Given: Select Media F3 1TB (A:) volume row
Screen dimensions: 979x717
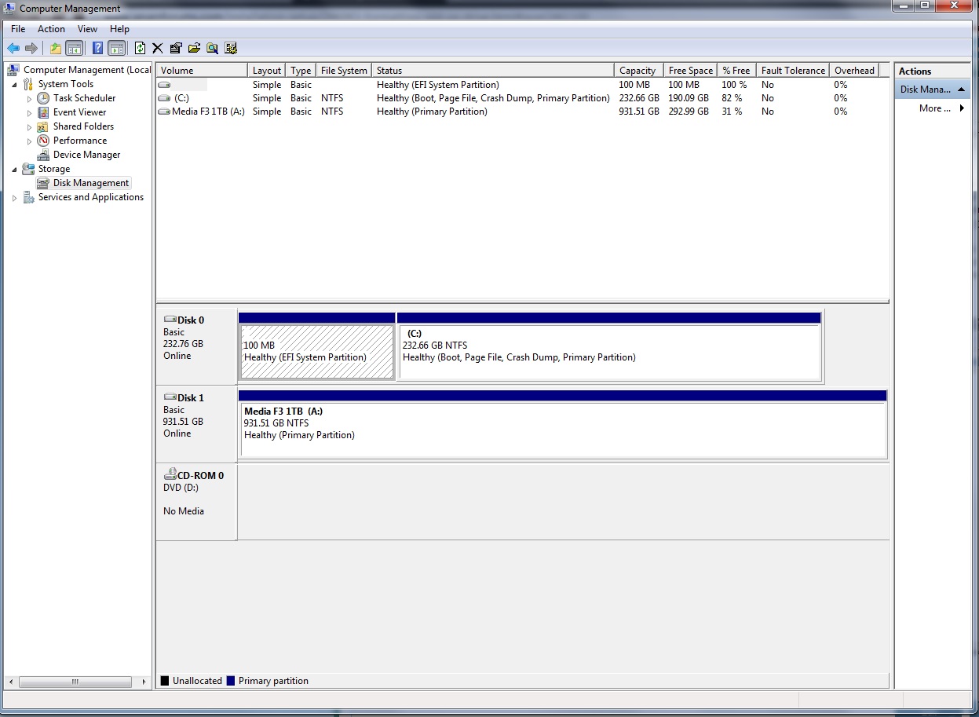Looking at the screenshot, I should (x=522, y=112).
